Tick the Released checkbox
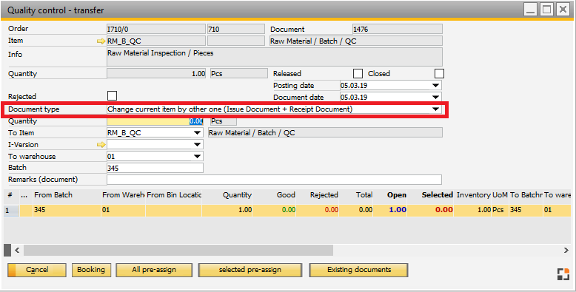Viewport: 576px width, 292px height. (x=358, y=74)
